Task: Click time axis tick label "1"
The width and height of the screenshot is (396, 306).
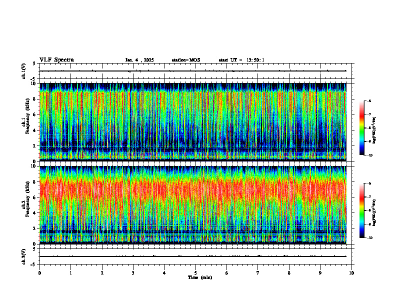Action: click(x=70, y=273)
